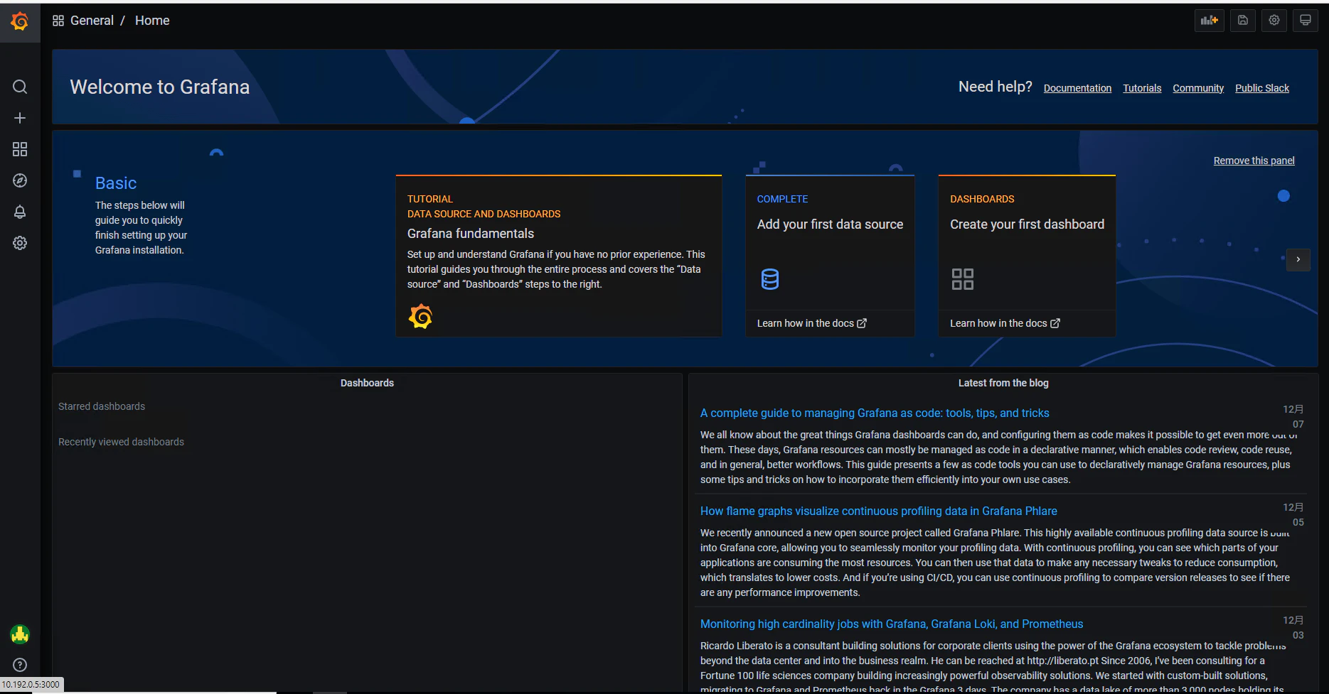Image resolution: width=1329 pixels, height=694 pixels.
Task: Click the plus Create icon in sidebar
Action: coord(20,118)
